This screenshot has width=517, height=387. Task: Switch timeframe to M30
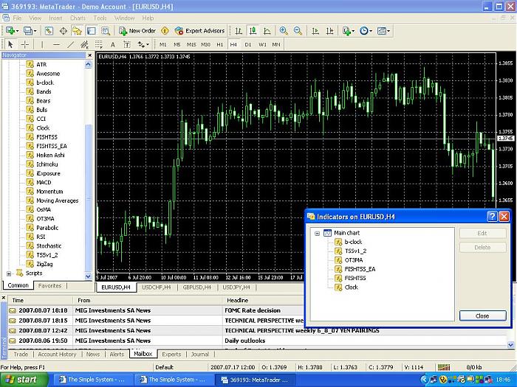coord(206,44)
